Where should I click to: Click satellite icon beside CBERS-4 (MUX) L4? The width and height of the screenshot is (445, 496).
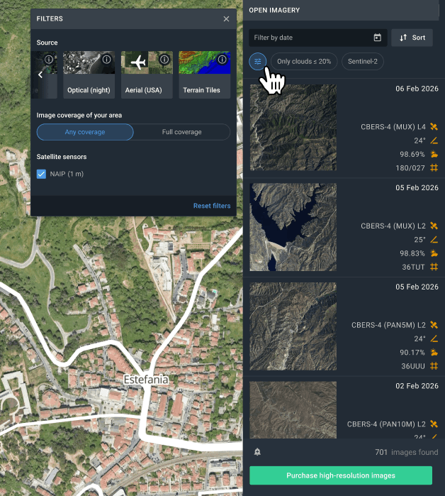point(434,127)
